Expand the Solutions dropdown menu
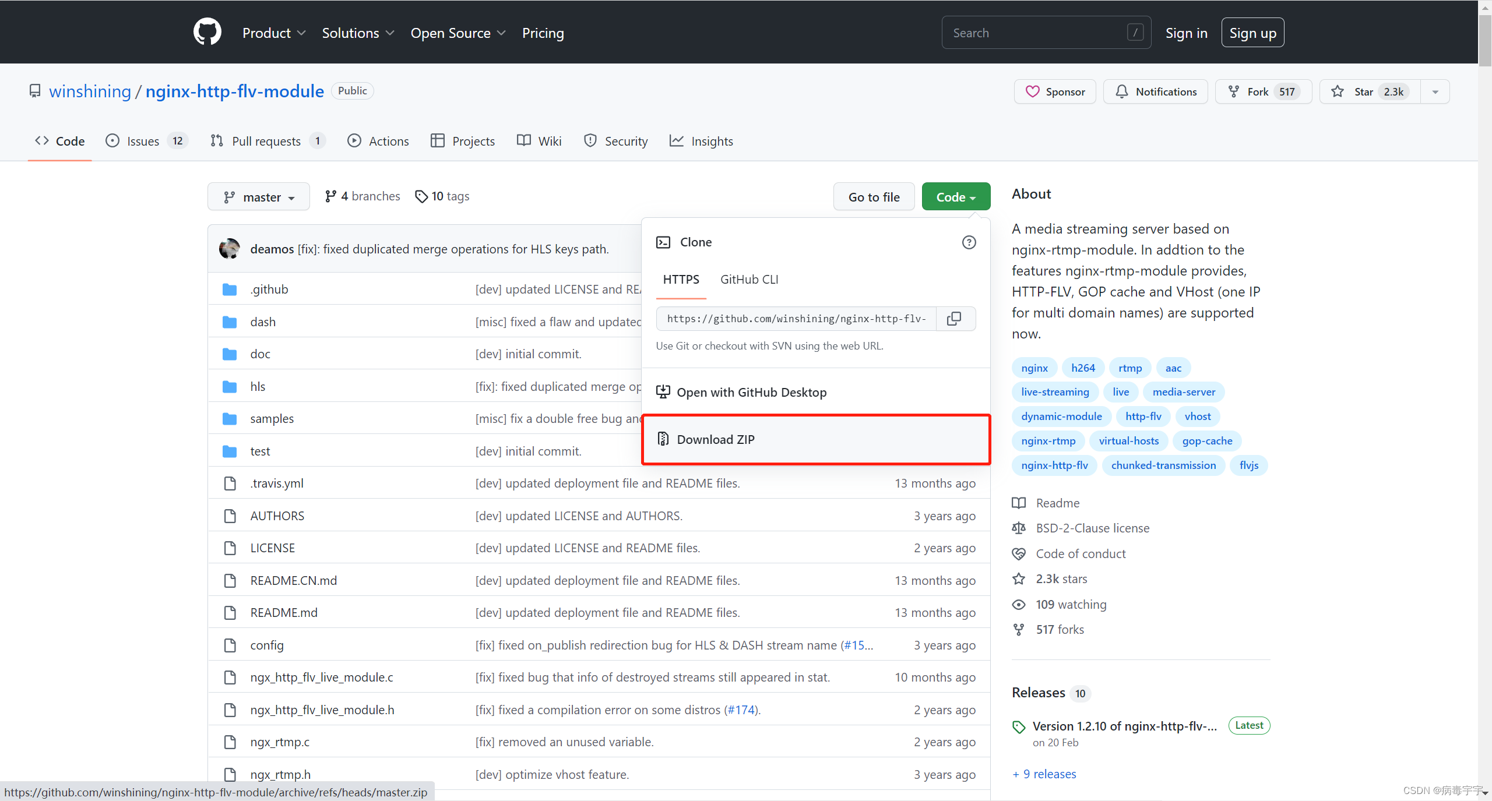 pyautogui.click(x=358, y=33)
